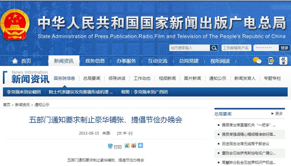The width and height of the screenshot is (291, 166).
Task: Click the 工作邮箱用户名 username field
Action: tap(236, 48)
